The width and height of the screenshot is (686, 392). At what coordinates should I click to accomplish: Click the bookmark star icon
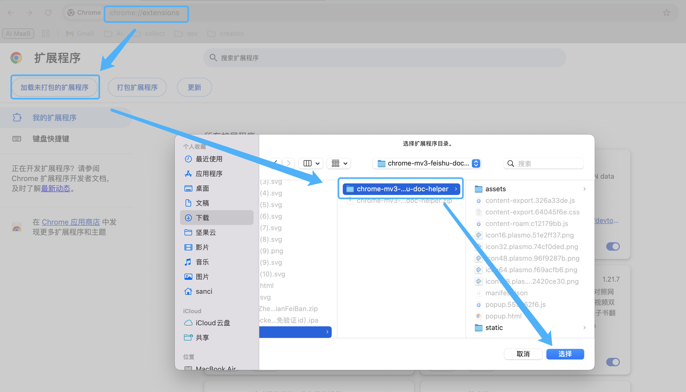click(x=666, y=13)
